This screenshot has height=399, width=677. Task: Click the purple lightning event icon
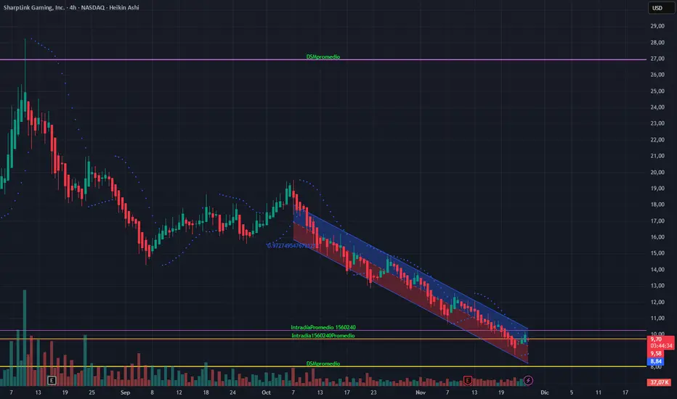tap(528, 380)
